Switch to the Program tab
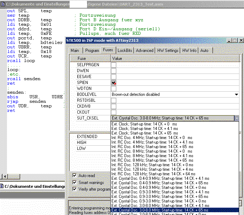The height and width of the screenshot is (215, 244). [92, 51]
